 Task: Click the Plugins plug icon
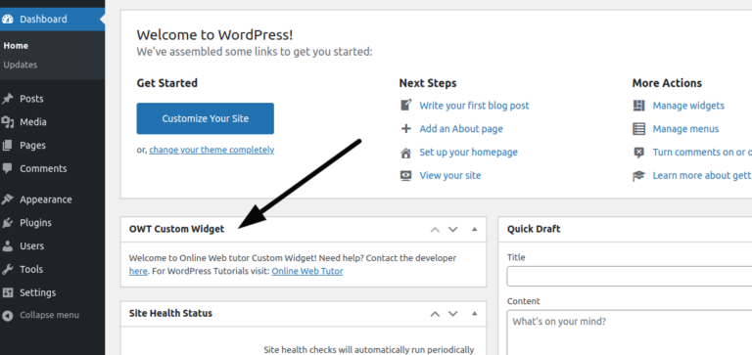[7, 223]
